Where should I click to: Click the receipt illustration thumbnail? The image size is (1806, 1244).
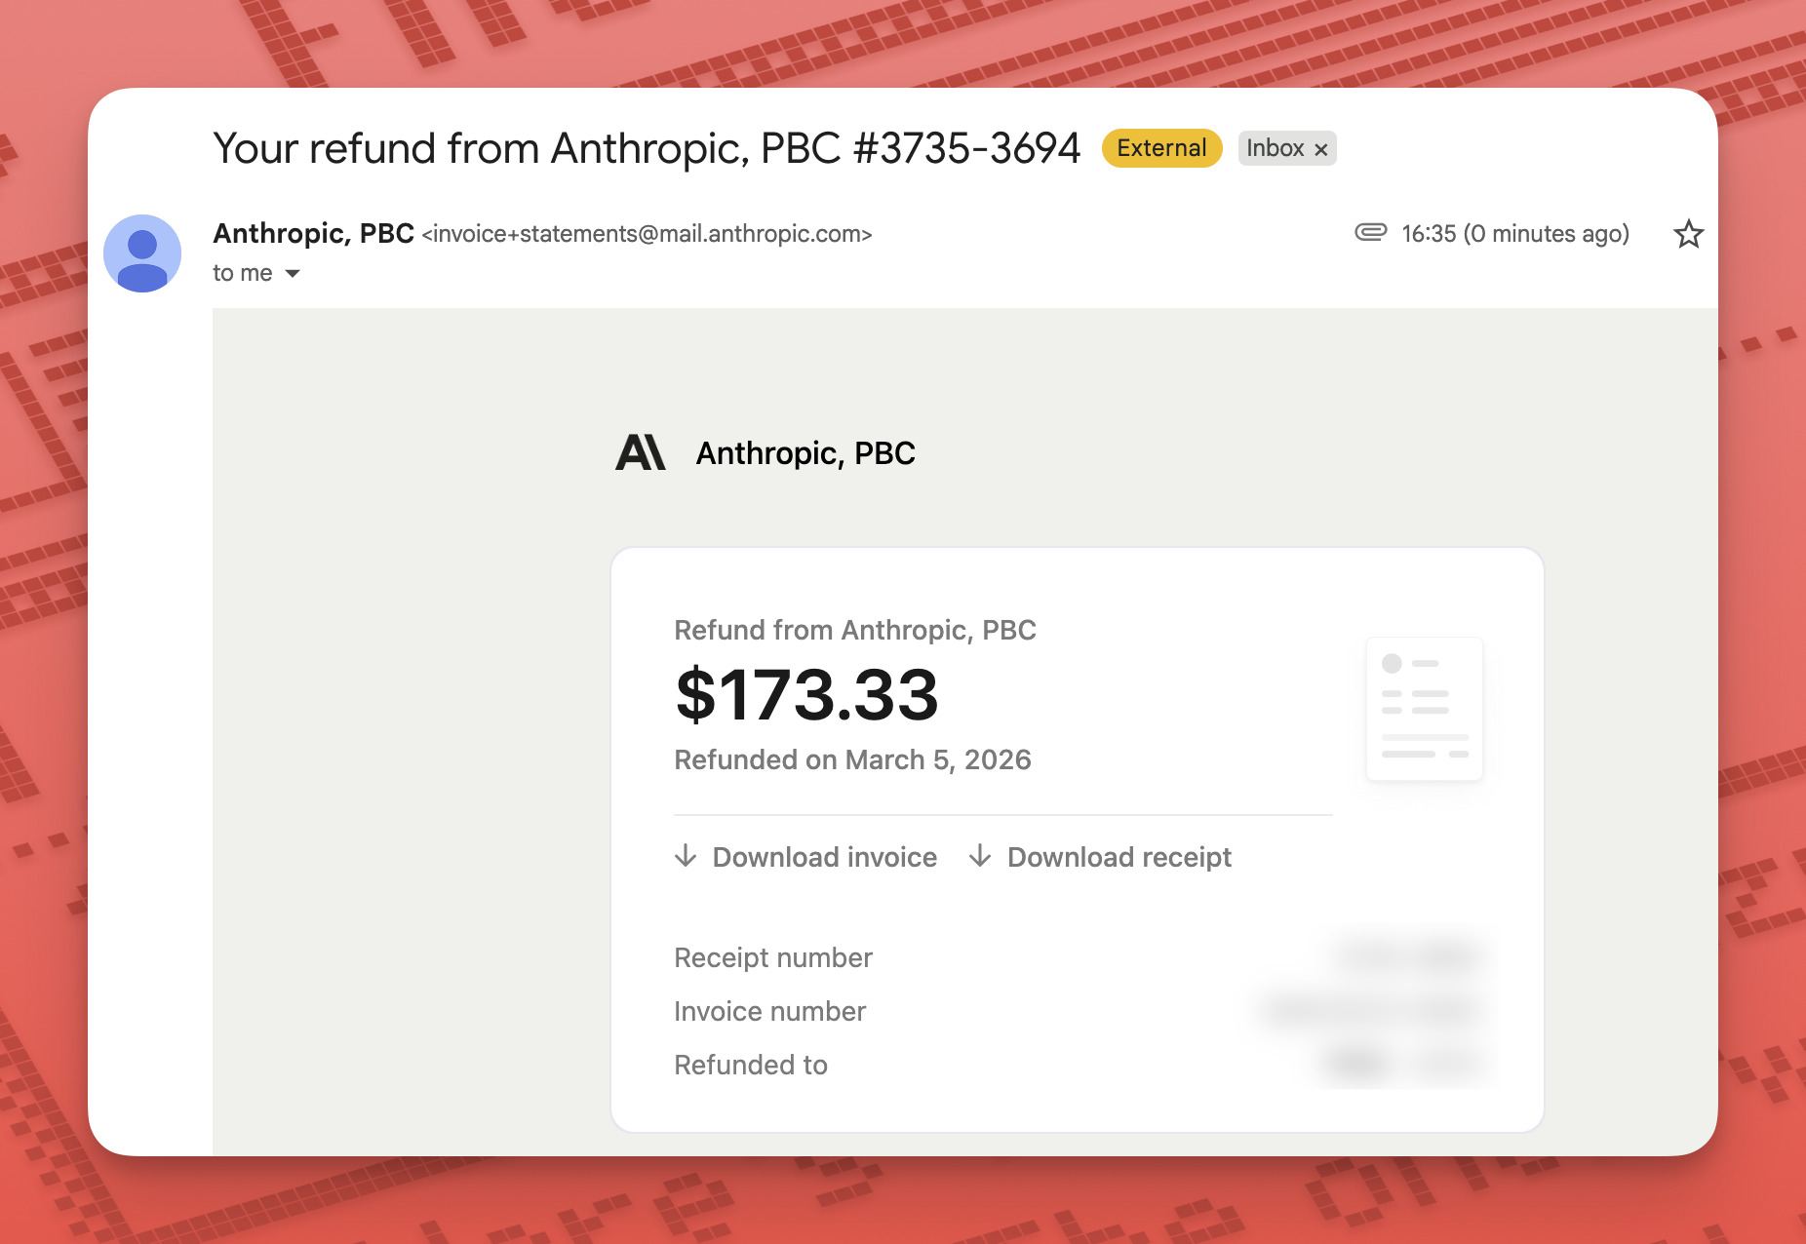pos(1424,709)
